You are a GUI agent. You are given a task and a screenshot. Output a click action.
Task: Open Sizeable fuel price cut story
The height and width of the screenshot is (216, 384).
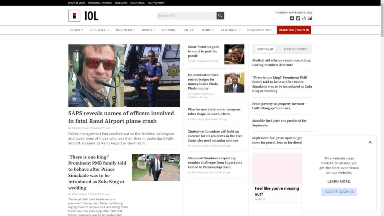click(279, 123)
